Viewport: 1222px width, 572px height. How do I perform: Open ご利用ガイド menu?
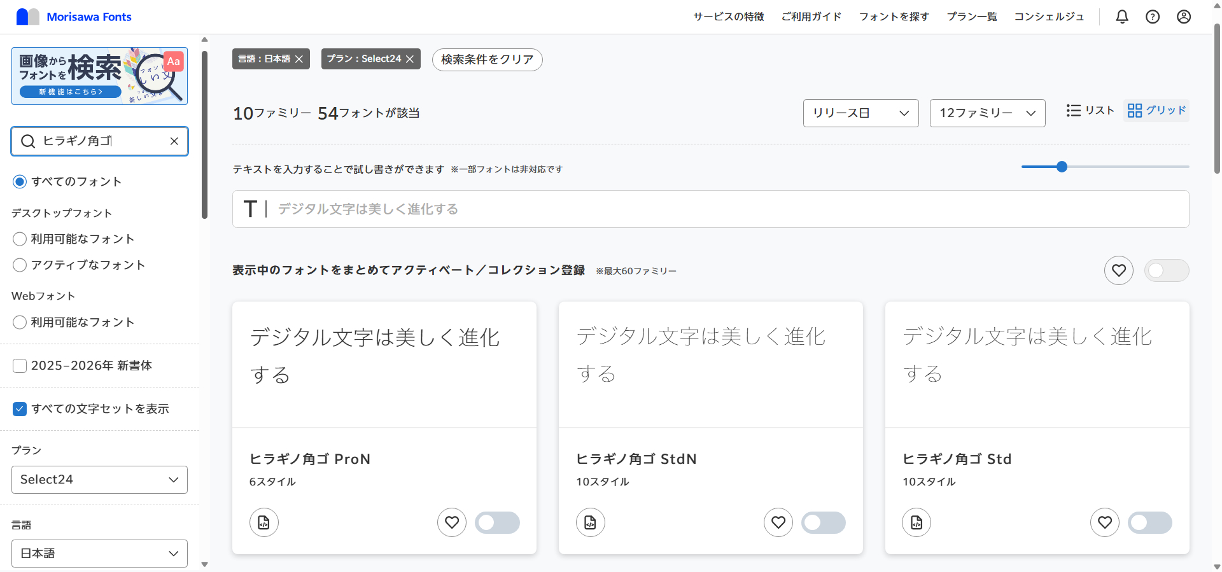(811, 17)
